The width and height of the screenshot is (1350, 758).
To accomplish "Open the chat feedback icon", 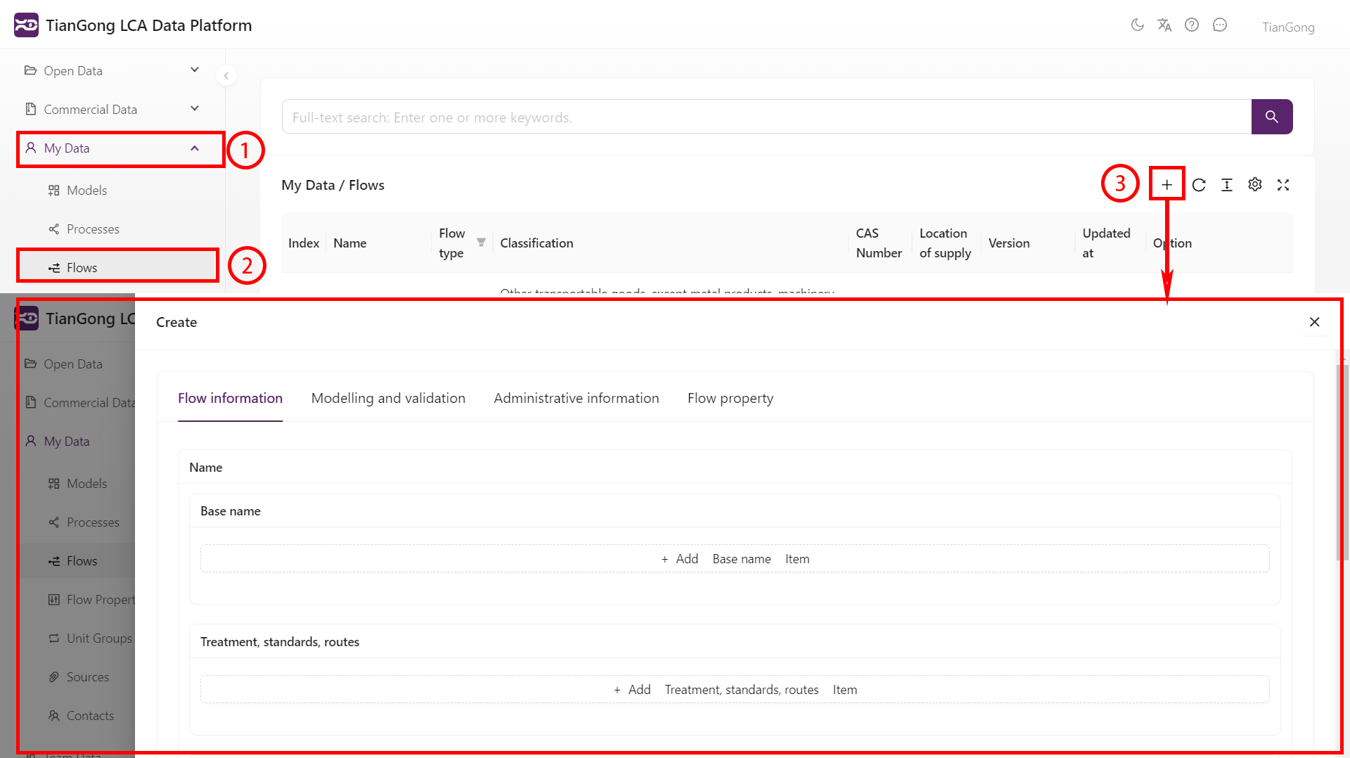I will pos(1220,25).
